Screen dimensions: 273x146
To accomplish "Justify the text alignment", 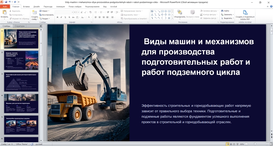I will (107, 17).
